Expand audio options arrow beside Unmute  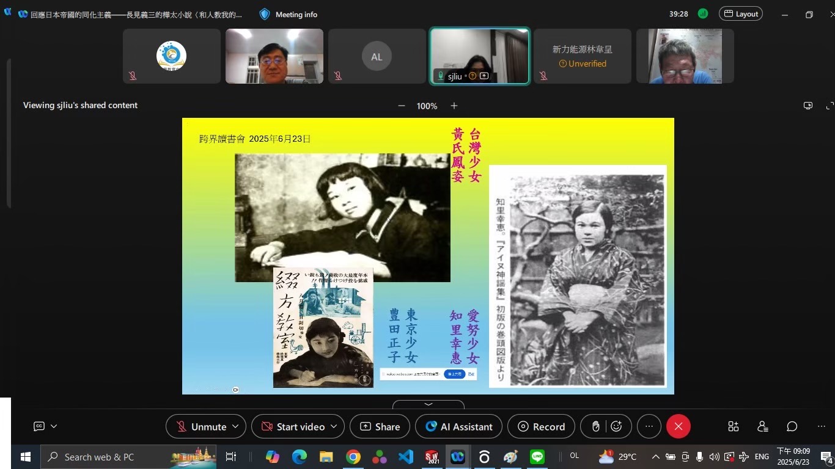tap(236, 427)
